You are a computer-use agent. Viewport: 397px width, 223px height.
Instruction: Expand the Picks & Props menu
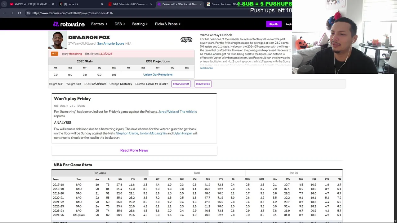168,24
